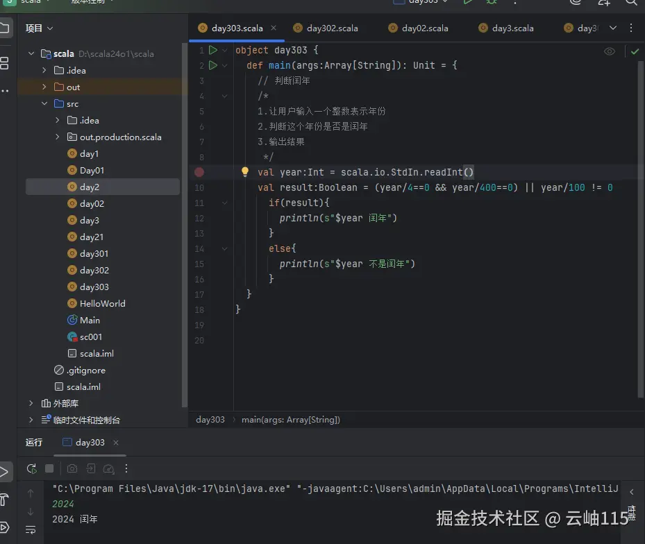The image size is (645, 544).
Task: Click day303 in the breadcrumb bar
Action: pyautogui.click(x=210, y=419)
